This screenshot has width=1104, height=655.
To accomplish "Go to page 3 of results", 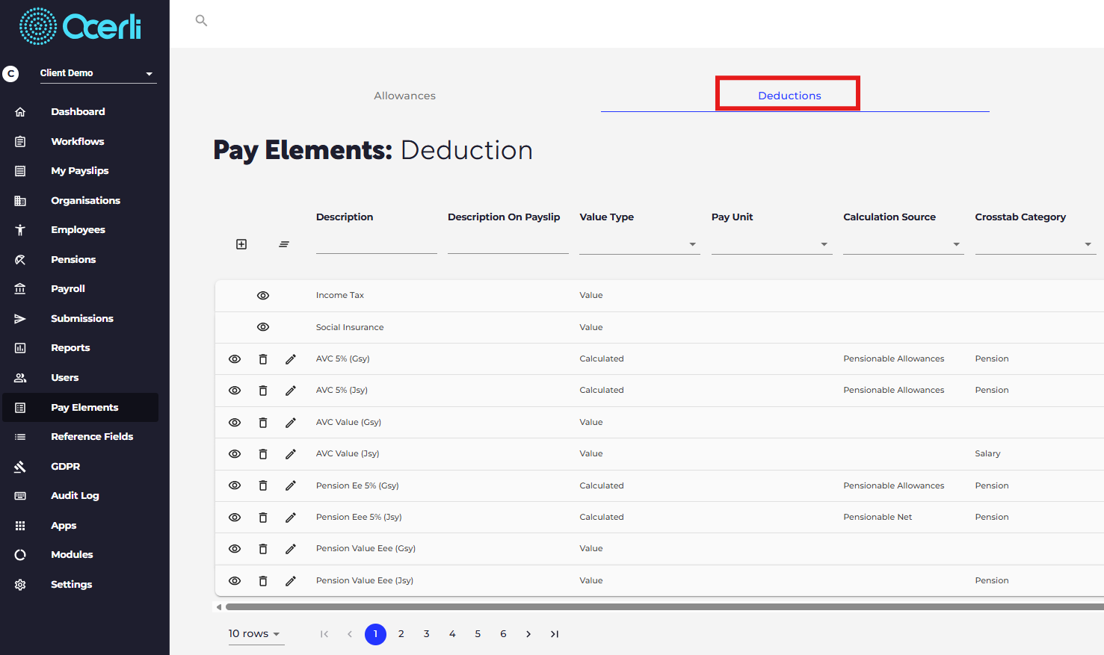I will point(427,634).
